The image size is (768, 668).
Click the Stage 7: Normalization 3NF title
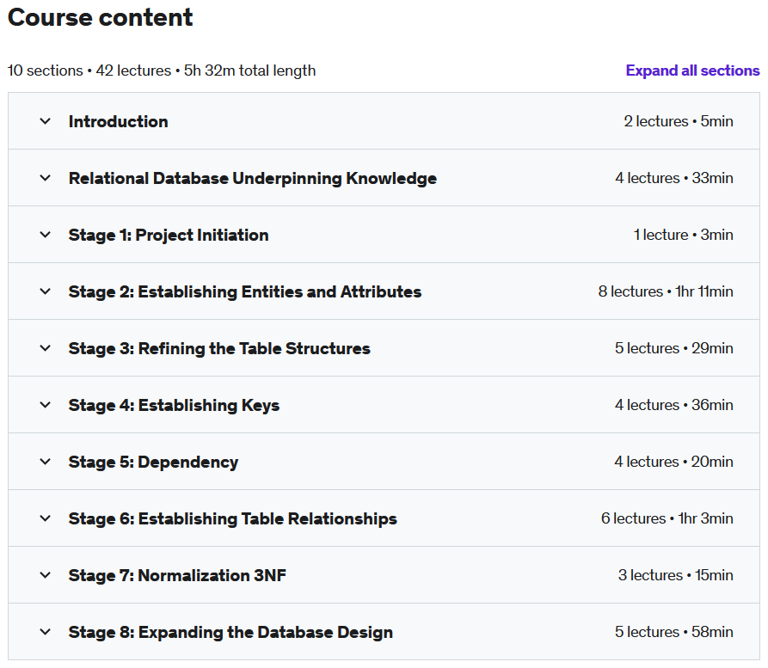point(177,575)
